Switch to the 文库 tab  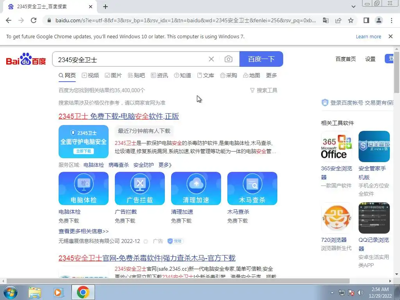205,75
